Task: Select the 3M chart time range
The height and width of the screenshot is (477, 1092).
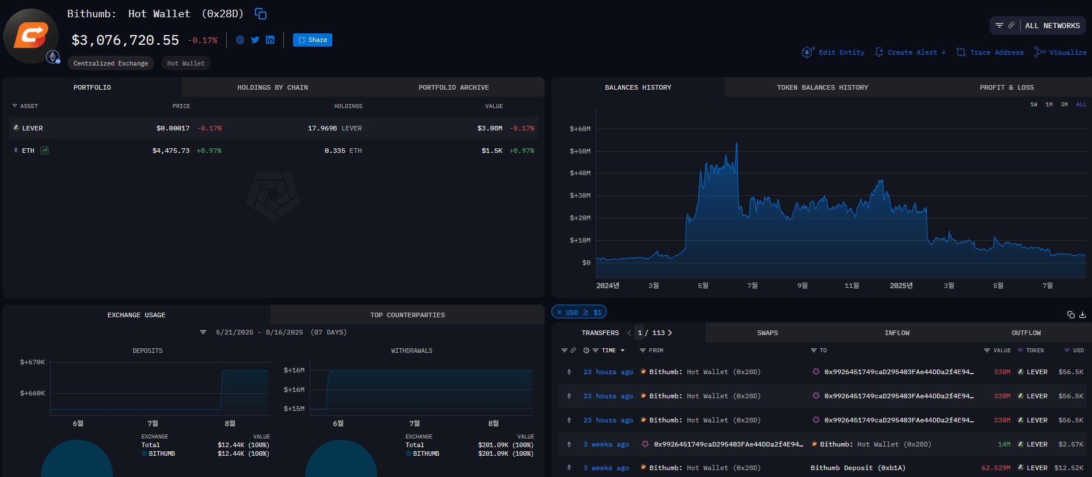Action: click(x=1064, y=105)
